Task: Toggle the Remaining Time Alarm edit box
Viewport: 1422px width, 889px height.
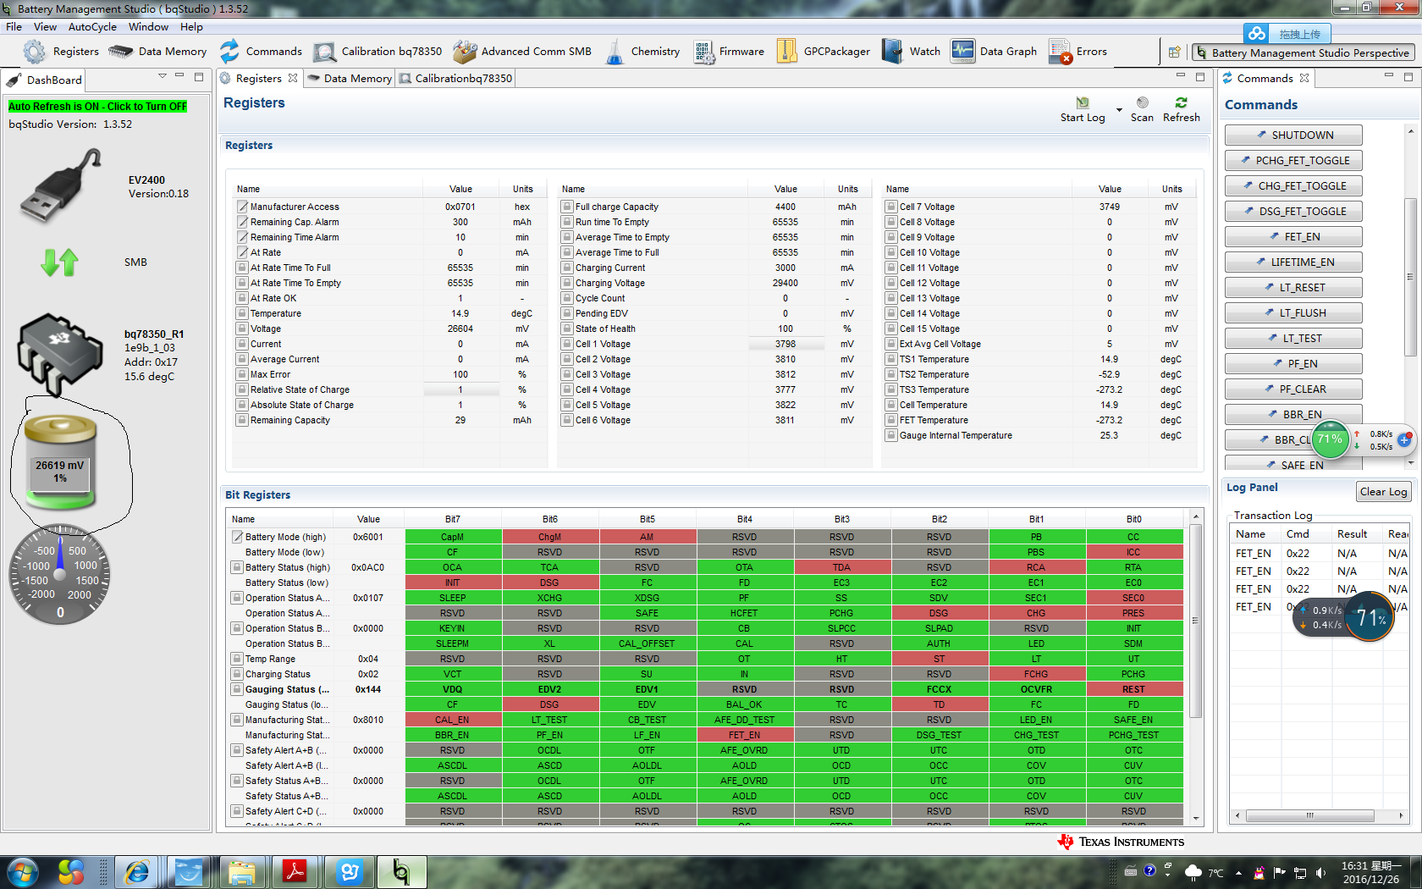Action: coord(243,237)
